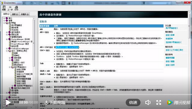Collapse the 用户界面 tree node
Screen dimensions: 192x109
coord(4,23)
